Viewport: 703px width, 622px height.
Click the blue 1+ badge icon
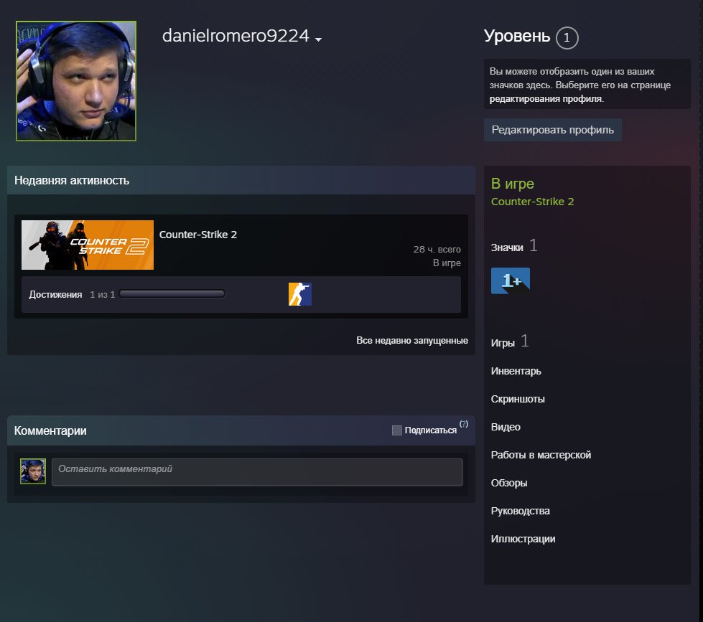tap(511, 281)
